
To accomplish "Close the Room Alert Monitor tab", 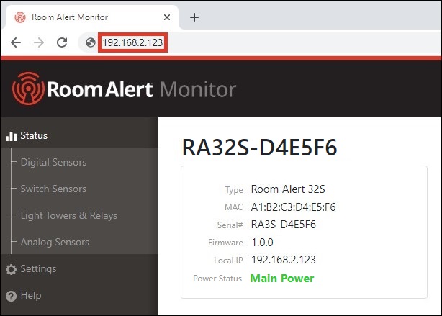I will pyautogui.click(x=167, y=17).
